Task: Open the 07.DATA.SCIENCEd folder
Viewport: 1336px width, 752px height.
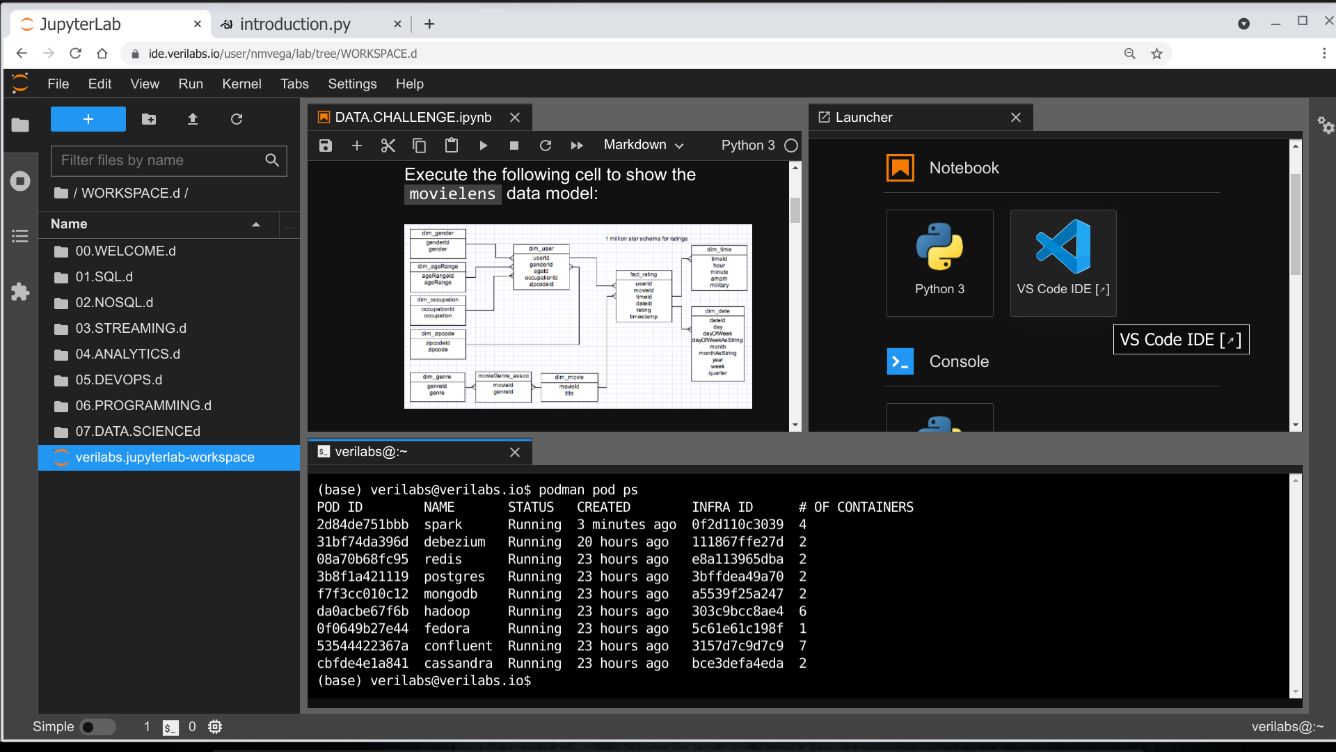Action: click(x=169, y=431)
